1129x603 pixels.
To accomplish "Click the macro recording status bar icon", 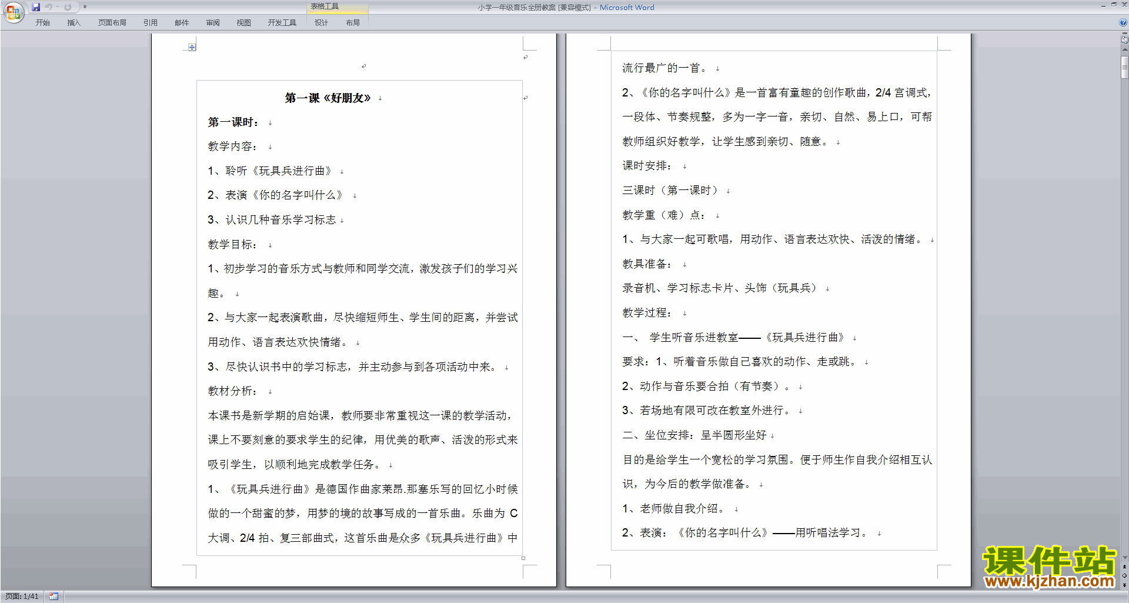I will pos(54,597).
